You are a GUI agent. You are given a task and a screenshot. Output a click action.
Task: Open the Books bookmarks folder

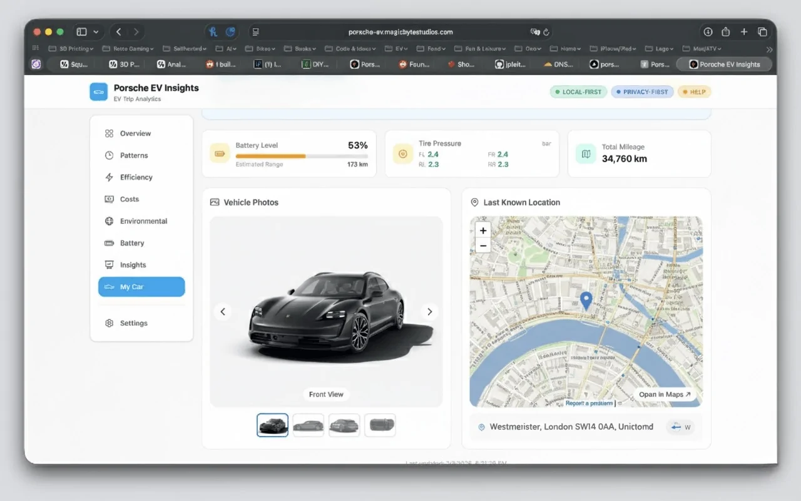click(300, 48)
